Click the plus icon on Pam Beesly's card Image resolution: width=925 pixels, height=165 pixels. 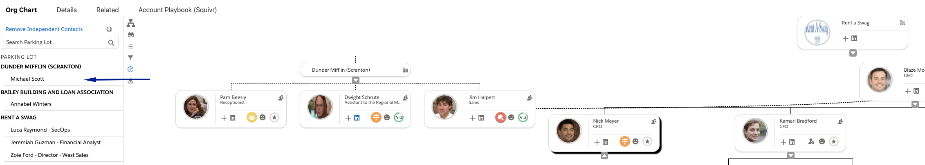tap(224, 118)
